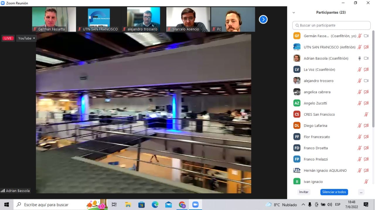This screenshot has height=210, width=375.
Task: Click the Buscar un participante field
Action: point(331,25)
